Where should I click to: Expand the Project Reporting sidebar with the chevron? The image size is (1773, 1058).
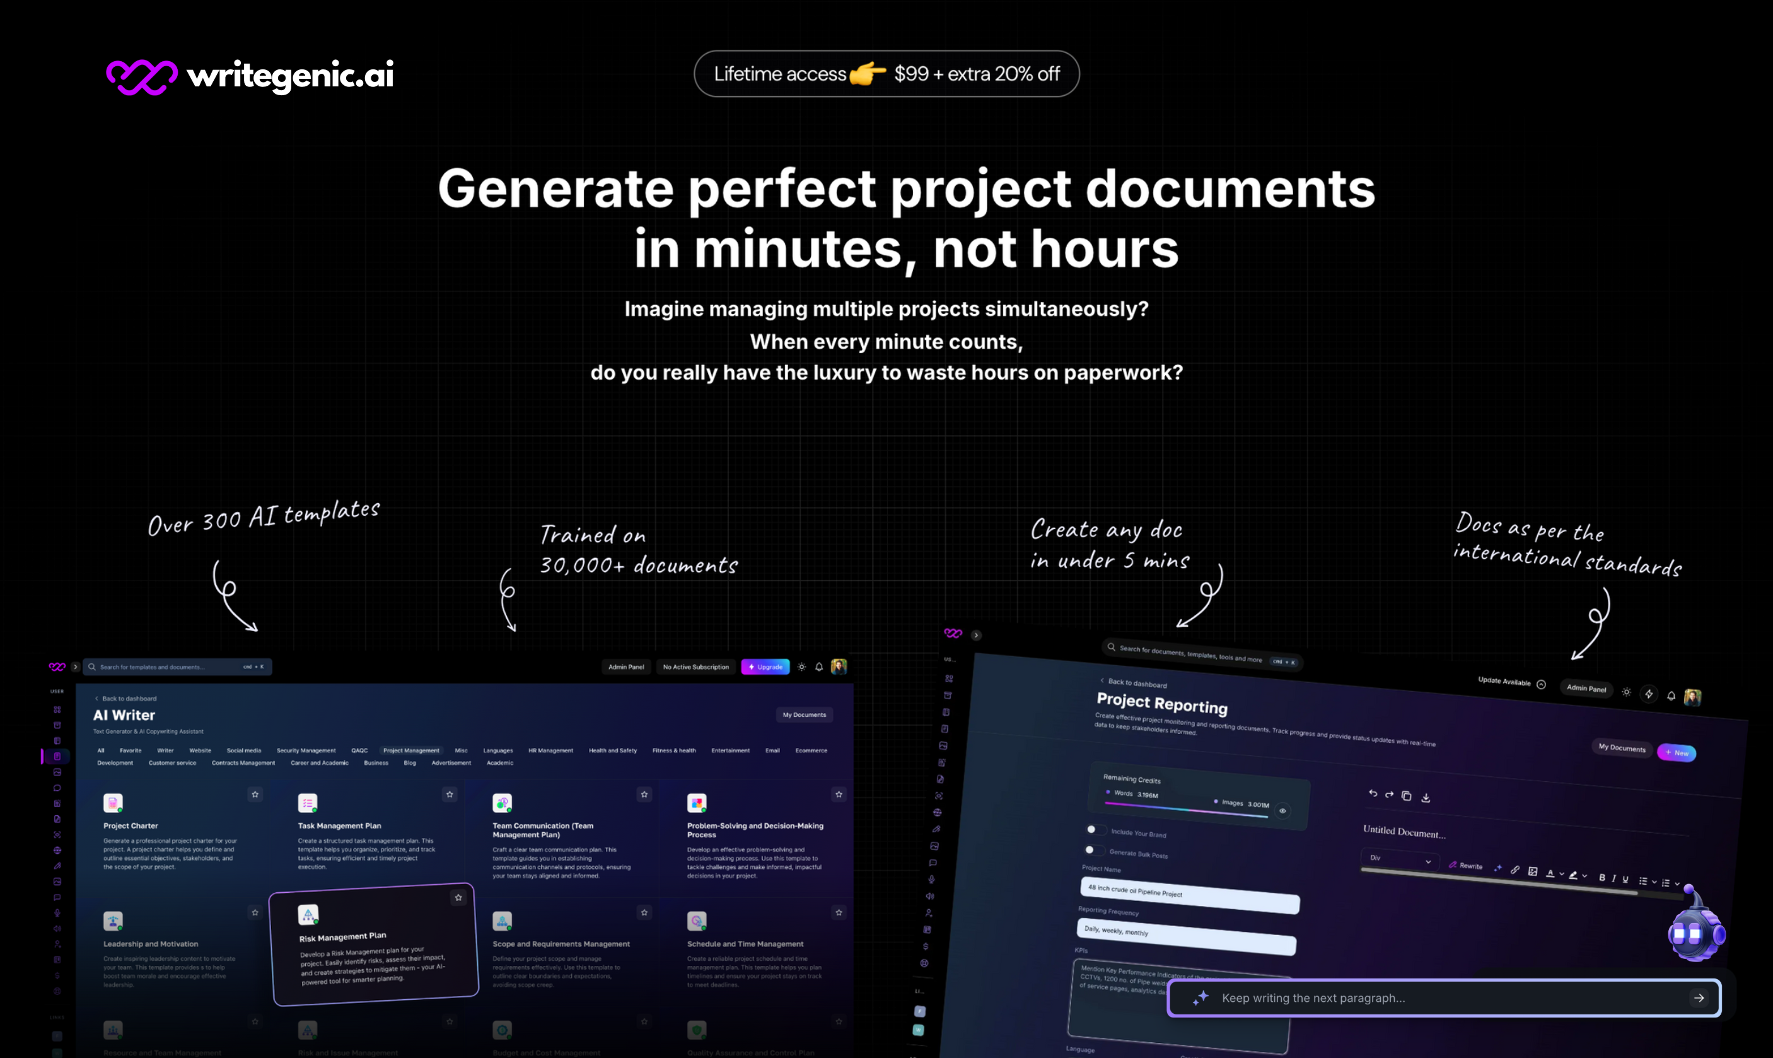point(977,635)
